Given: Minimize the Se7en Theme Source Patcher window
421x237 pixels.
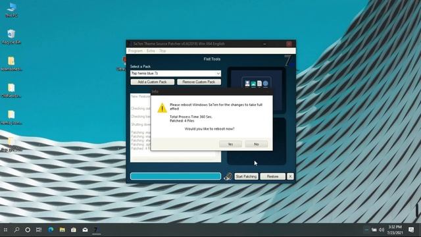Looking at the screenshot, I should pyautogui.click(x=264, y=44).
